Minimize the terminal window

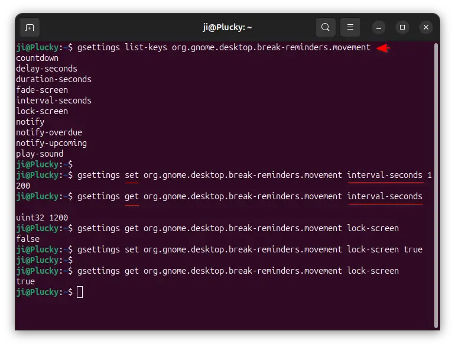[379, 28]
